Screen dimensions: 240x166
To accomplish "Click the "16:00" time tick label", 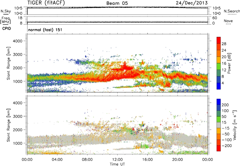I will (x=147, y=160).
